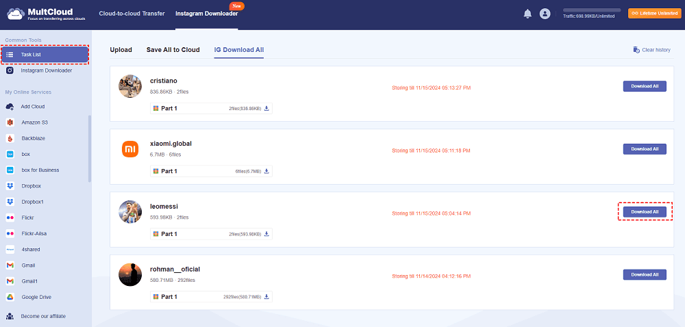Click the Flickr-Ailsa icon
This screenshot has width=685, height=327.
click(10, 234)
